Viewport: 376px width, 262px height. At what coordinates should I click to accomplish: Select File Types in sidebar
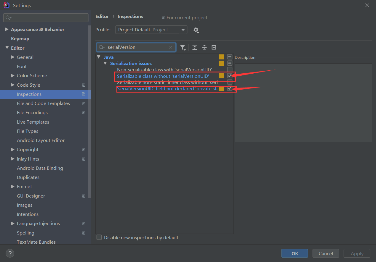(x=28, y=131)
